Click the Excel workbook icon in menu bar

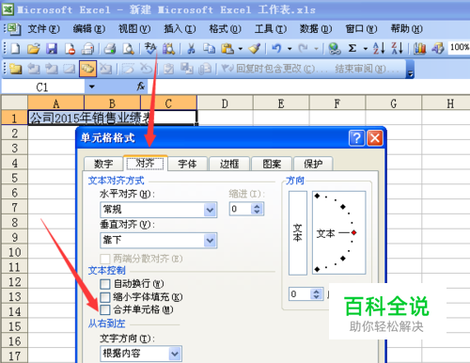pos(13,29)
